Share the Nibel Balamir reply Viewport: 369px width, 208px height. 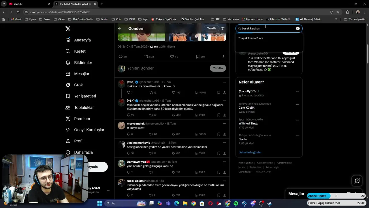[x=225, y=195]
